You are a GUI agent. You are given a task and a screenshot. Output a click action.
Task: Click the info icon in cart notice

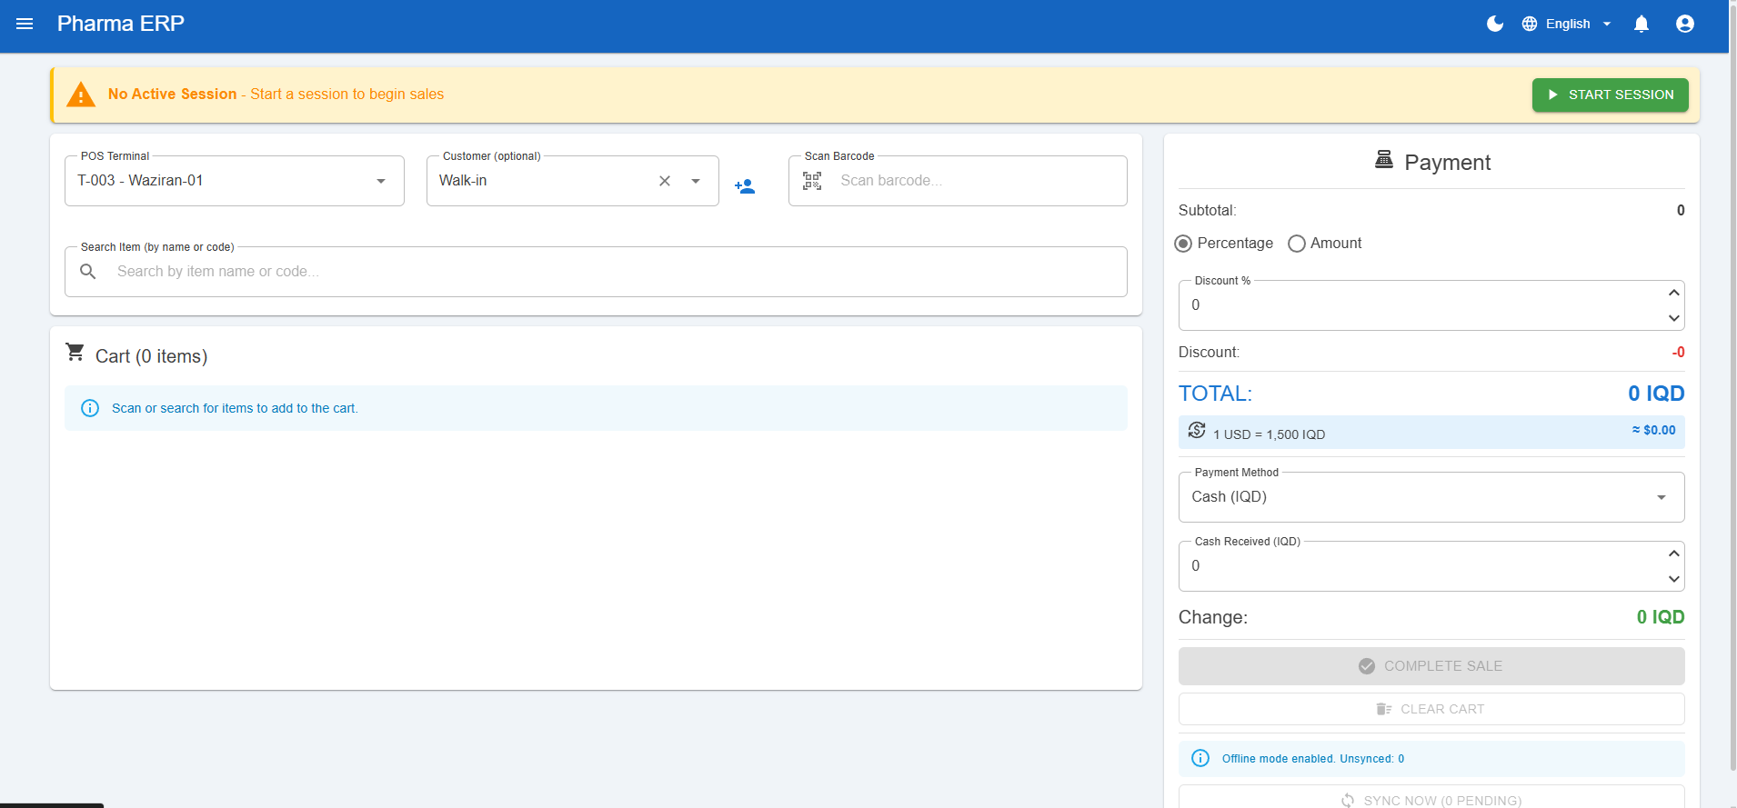point(90,408)
